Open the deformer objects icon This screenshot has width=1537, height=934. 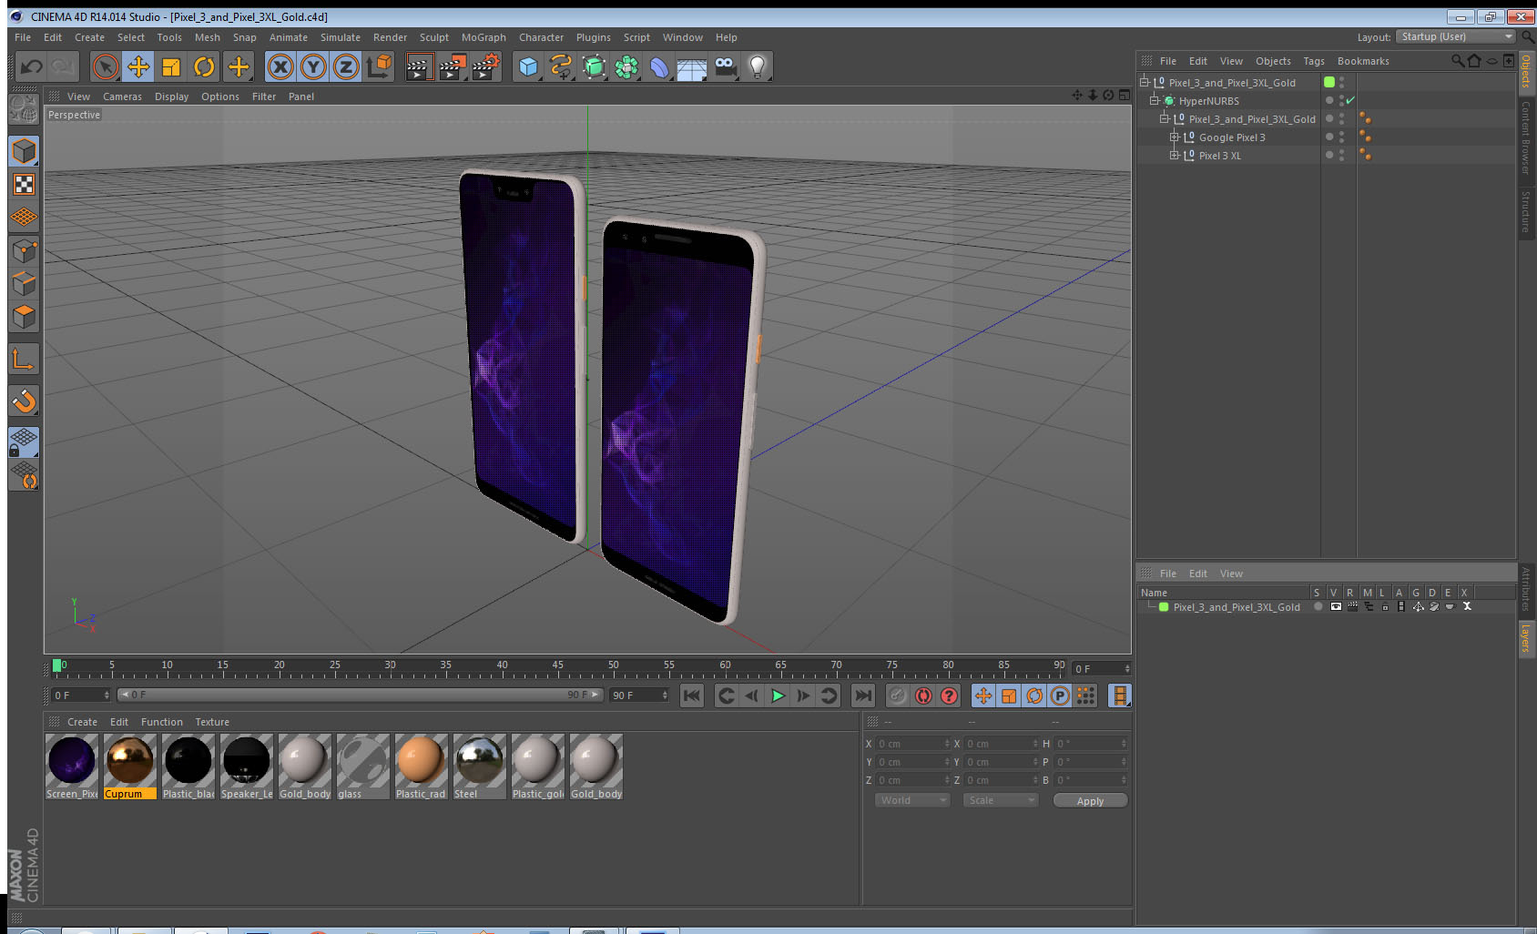coord(659,66)
